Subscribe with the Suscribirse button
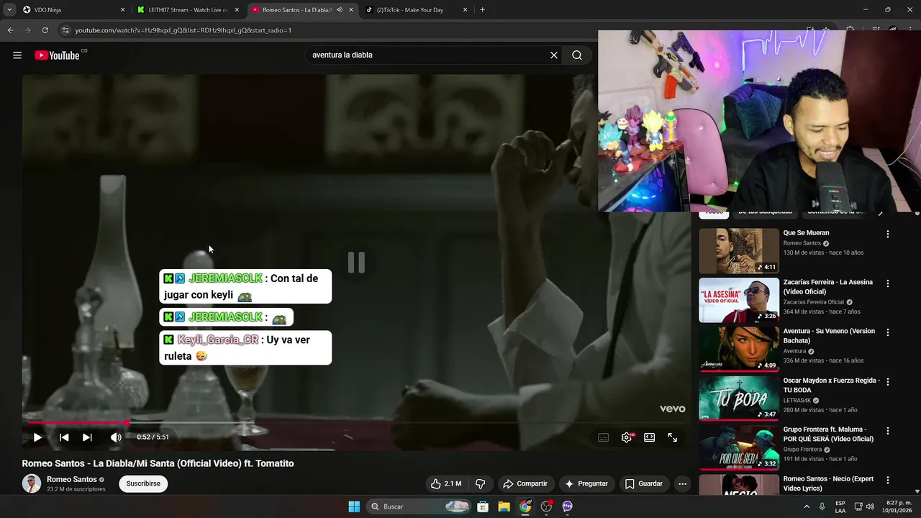921x518 pixels. [x=143, y=483]
